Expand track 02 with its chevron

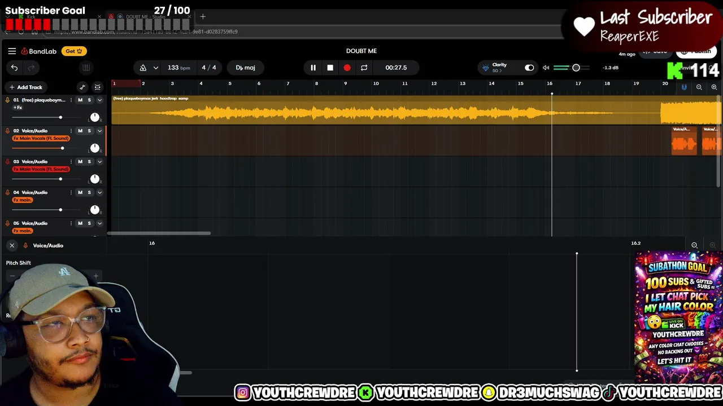(99, 131)
